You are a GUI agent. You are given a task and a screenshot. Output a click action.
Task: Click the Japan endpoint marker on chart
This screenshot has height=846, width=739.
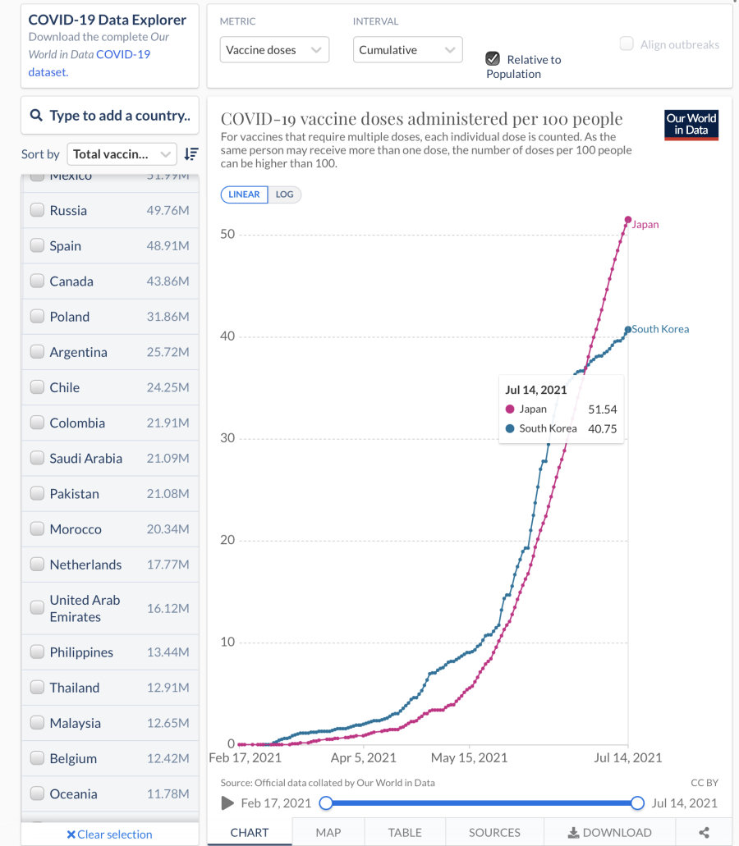click(x=628, y=220)
